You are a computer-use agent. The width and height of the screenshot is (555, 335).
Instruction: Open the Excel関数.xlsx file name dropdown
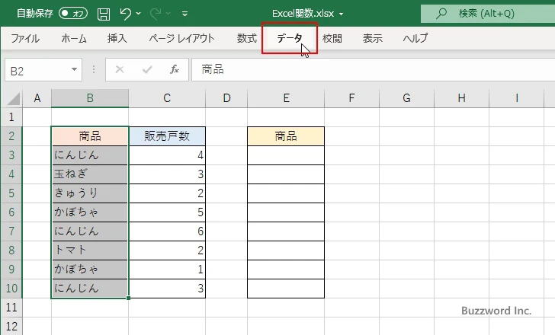[341, 14]
